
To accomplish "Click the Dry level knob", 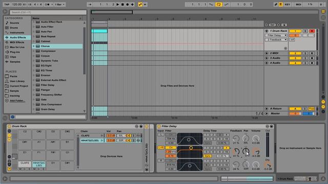I will 268,165.
